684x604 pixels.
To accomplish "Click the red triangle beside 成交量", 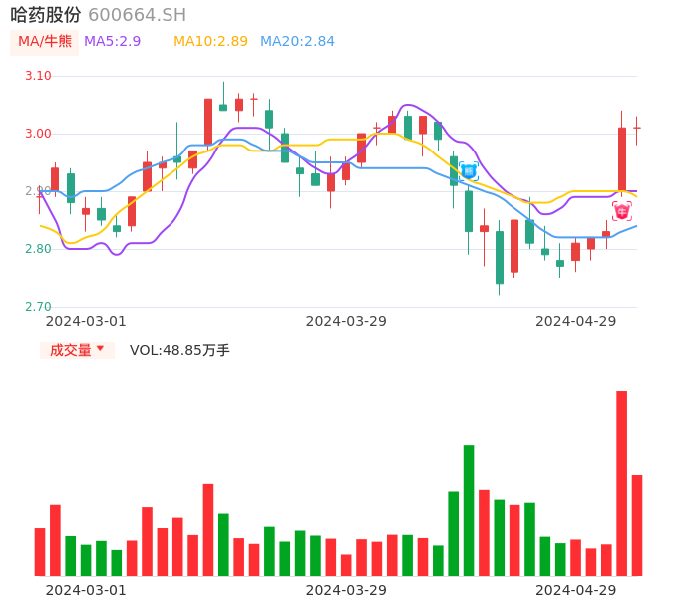I will pos(100,349).
